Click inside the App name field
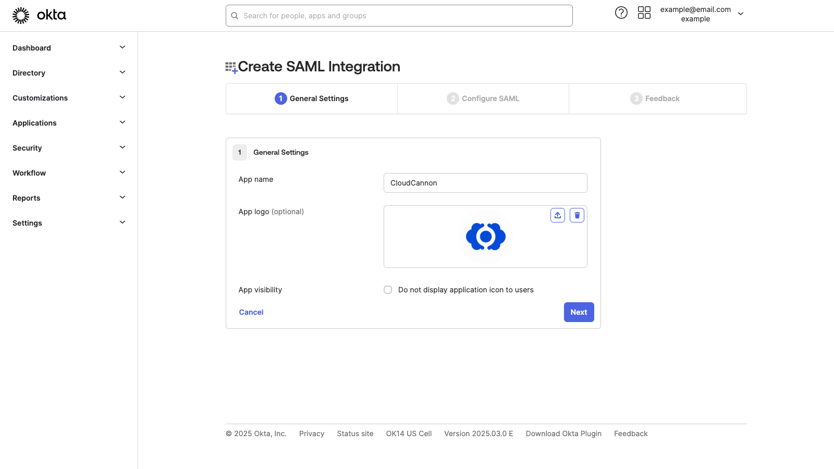Screen dimensions: 834x469 [x=485, y=183]
